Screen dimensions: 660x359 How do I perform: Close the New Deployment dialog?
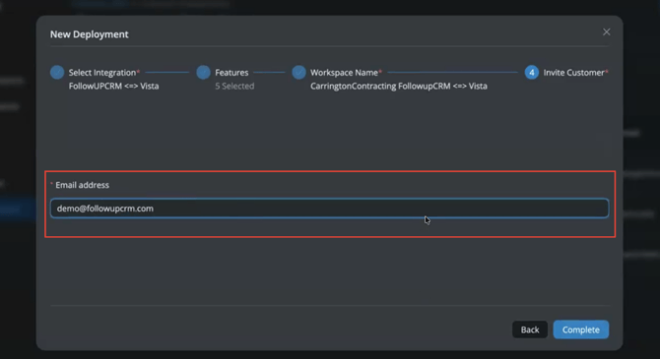tap(606, 31)
